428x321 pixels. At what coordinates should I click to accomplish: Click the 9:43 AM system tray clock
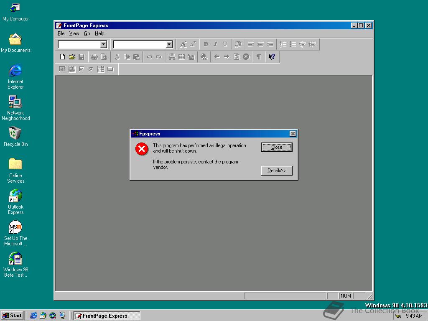[x=414, y=316]
